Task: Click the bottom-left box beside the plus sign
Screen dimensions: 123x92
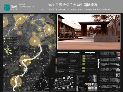Action: tap(104, 90)
